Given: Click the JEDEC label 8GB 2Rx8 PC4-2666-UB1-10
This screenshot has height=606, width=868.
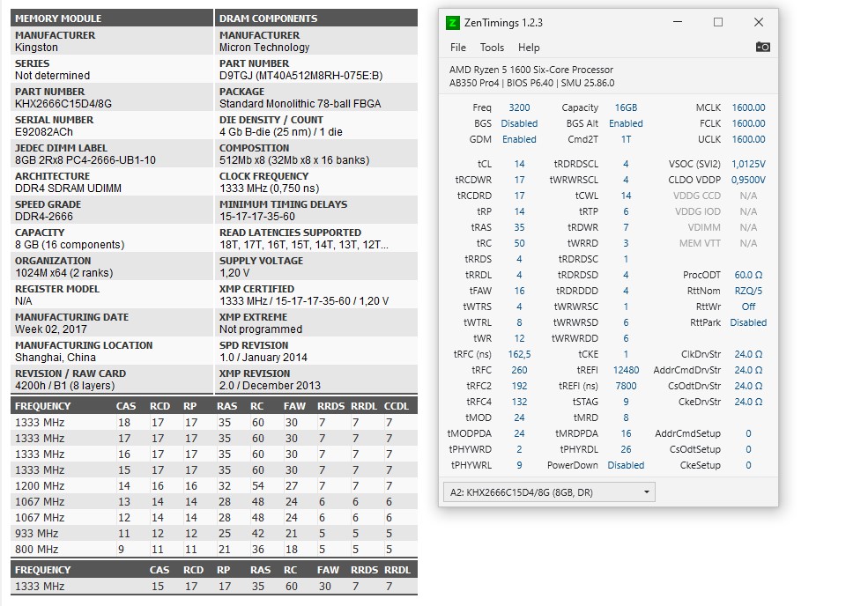Looking at the screenshot, I should (85, 160).
